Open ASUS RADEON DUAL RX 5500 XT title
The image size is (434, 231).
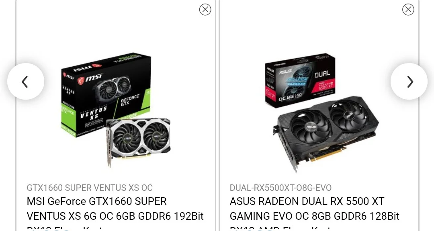pos(307,201)
